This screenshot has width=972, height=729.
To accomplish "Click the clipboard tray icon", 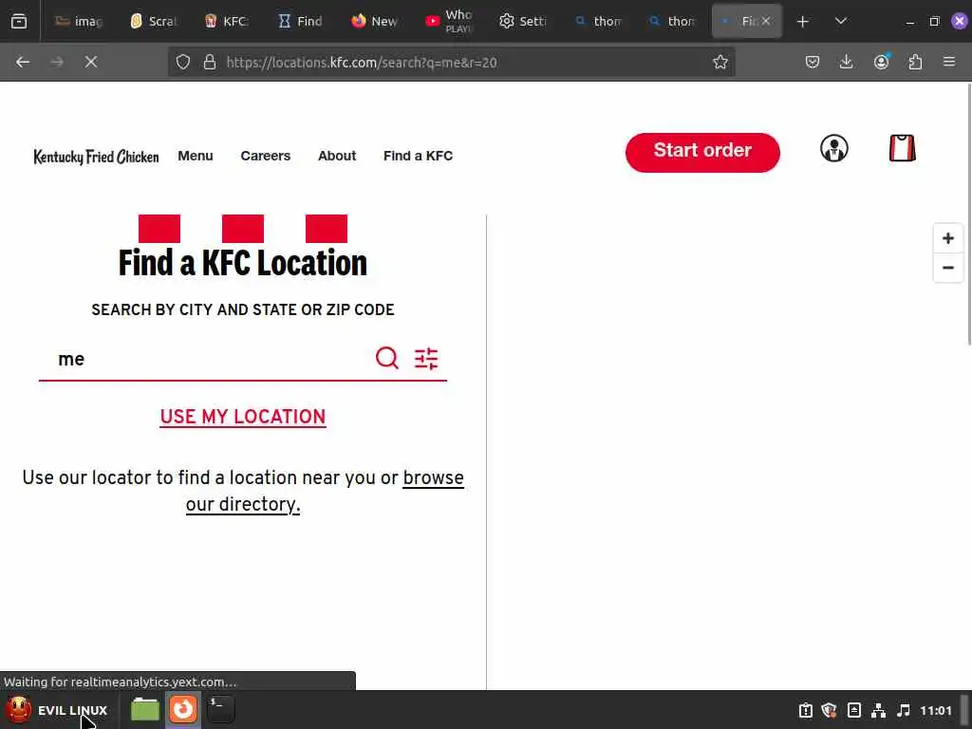I will [805, 710].
